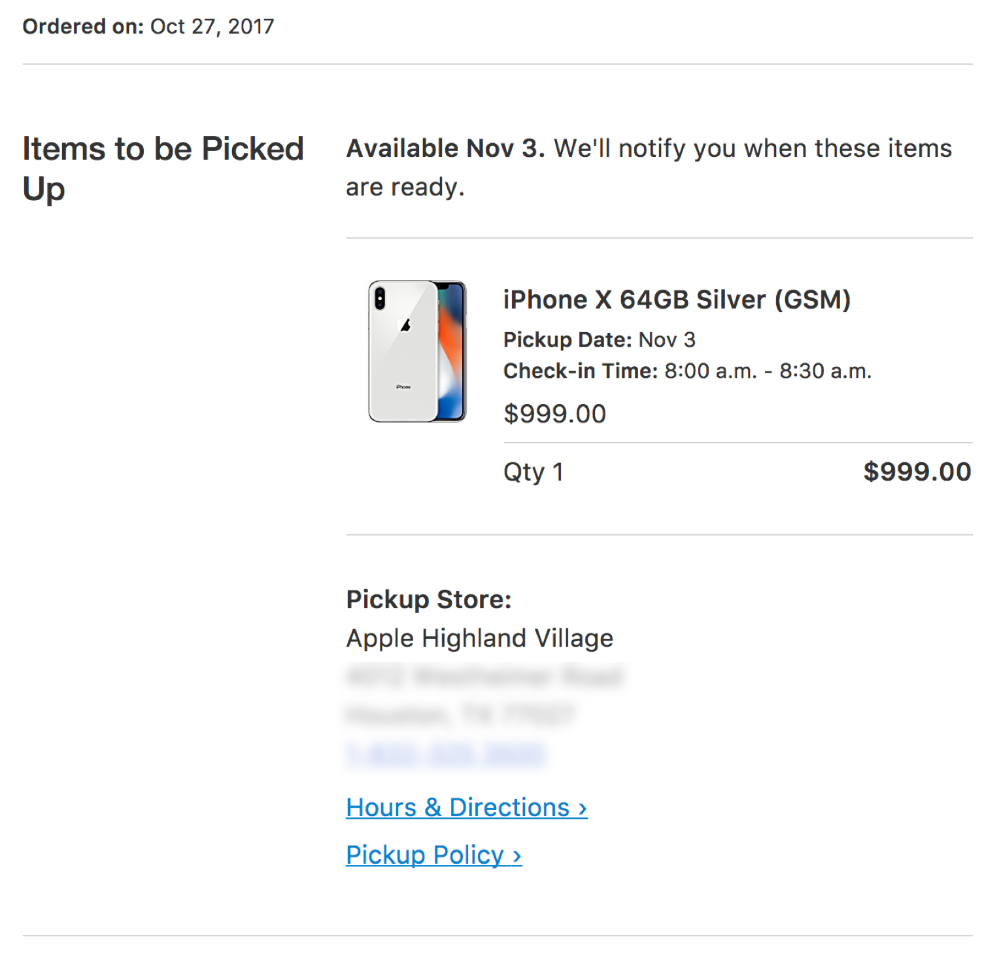Click the blurred store phone number link
This screenshot has height=973, width=999.
coord(445,754)
